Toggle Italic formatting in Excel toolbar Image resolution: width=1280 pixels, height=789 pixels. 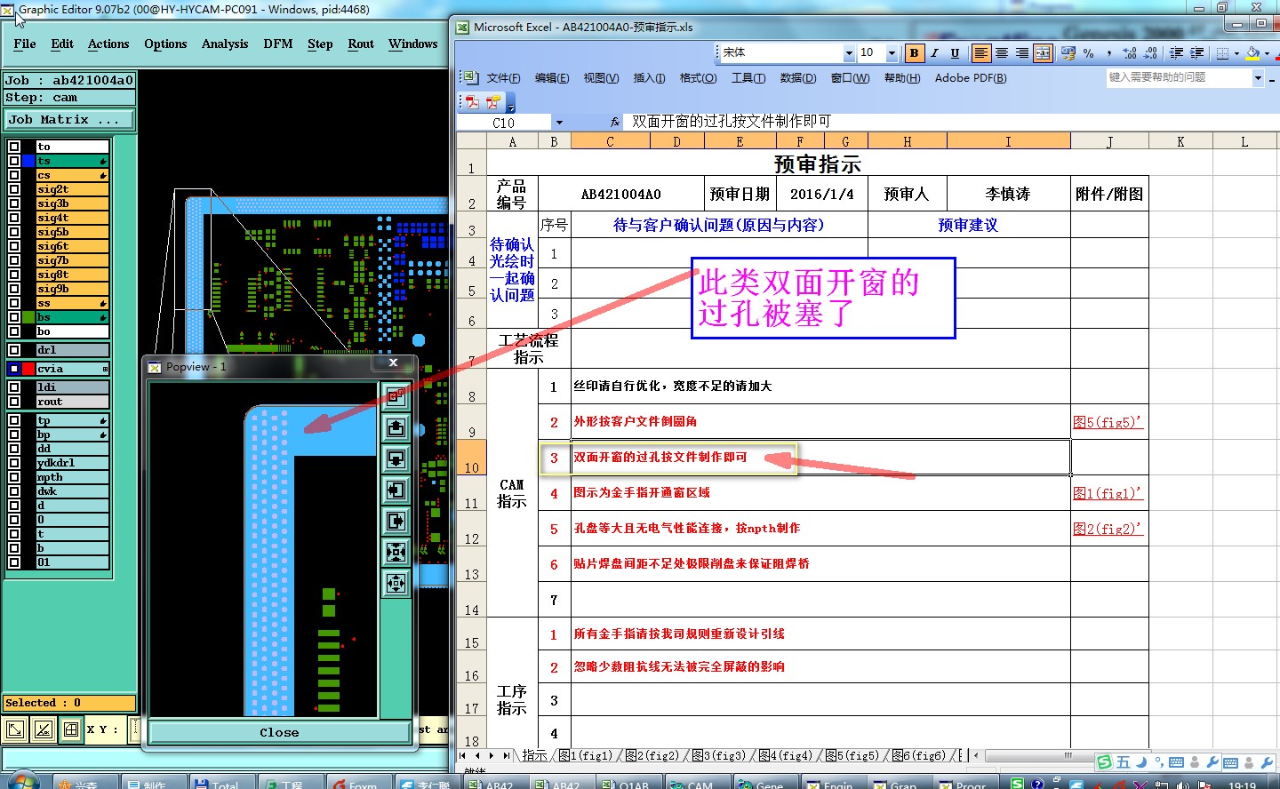(934, 53)
